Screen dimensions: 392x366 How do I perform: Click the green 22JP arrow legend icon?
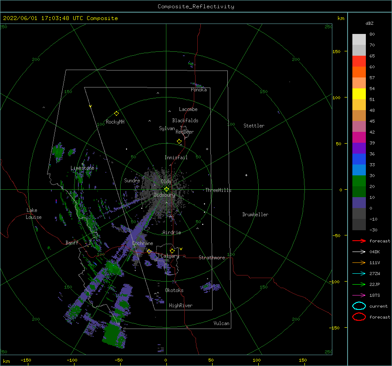click(x=359, y=284)
